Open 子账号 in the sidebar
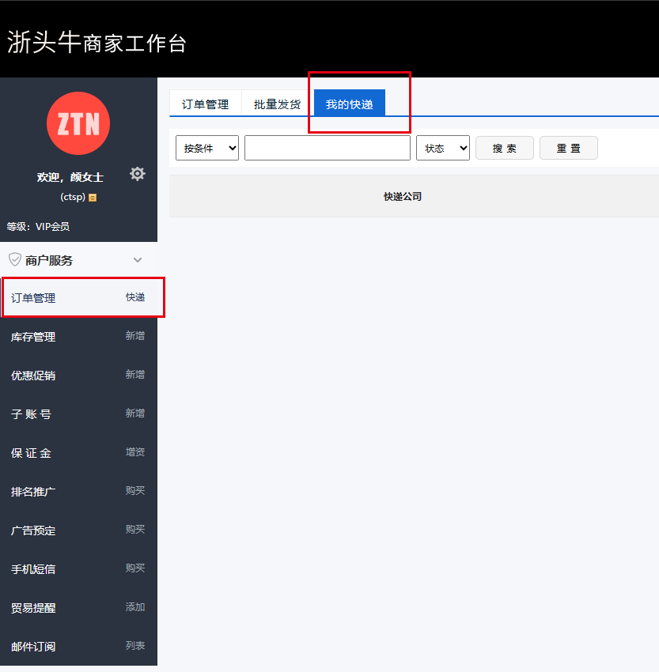The height and width of the screenshot is (672, 659). point(31,414)
